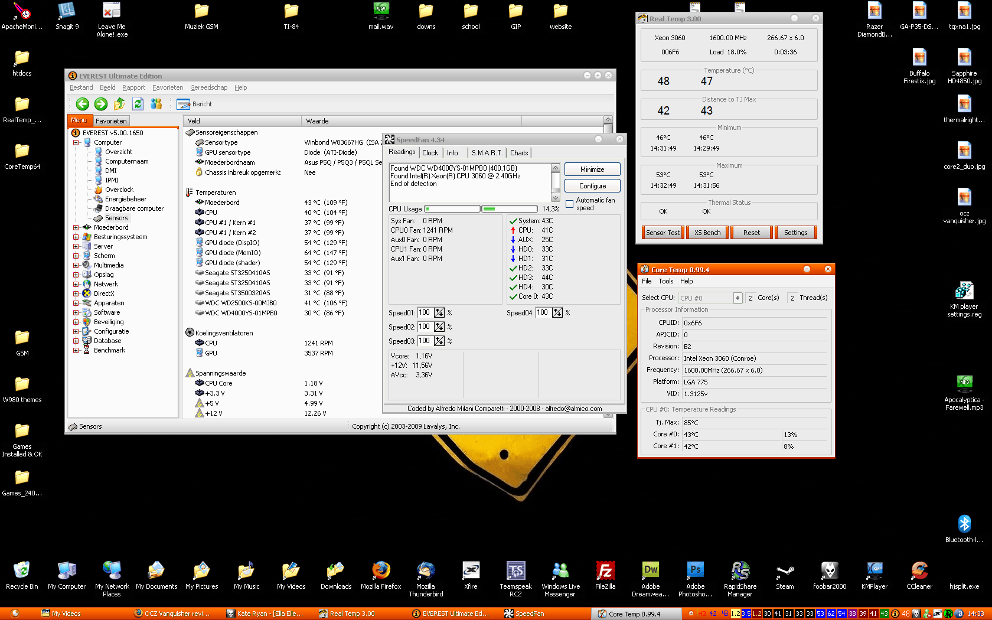The height and width of the screenshot is (620, 992).
Task: Open RapidShare Manager shortcut
Action: [740, 579]
